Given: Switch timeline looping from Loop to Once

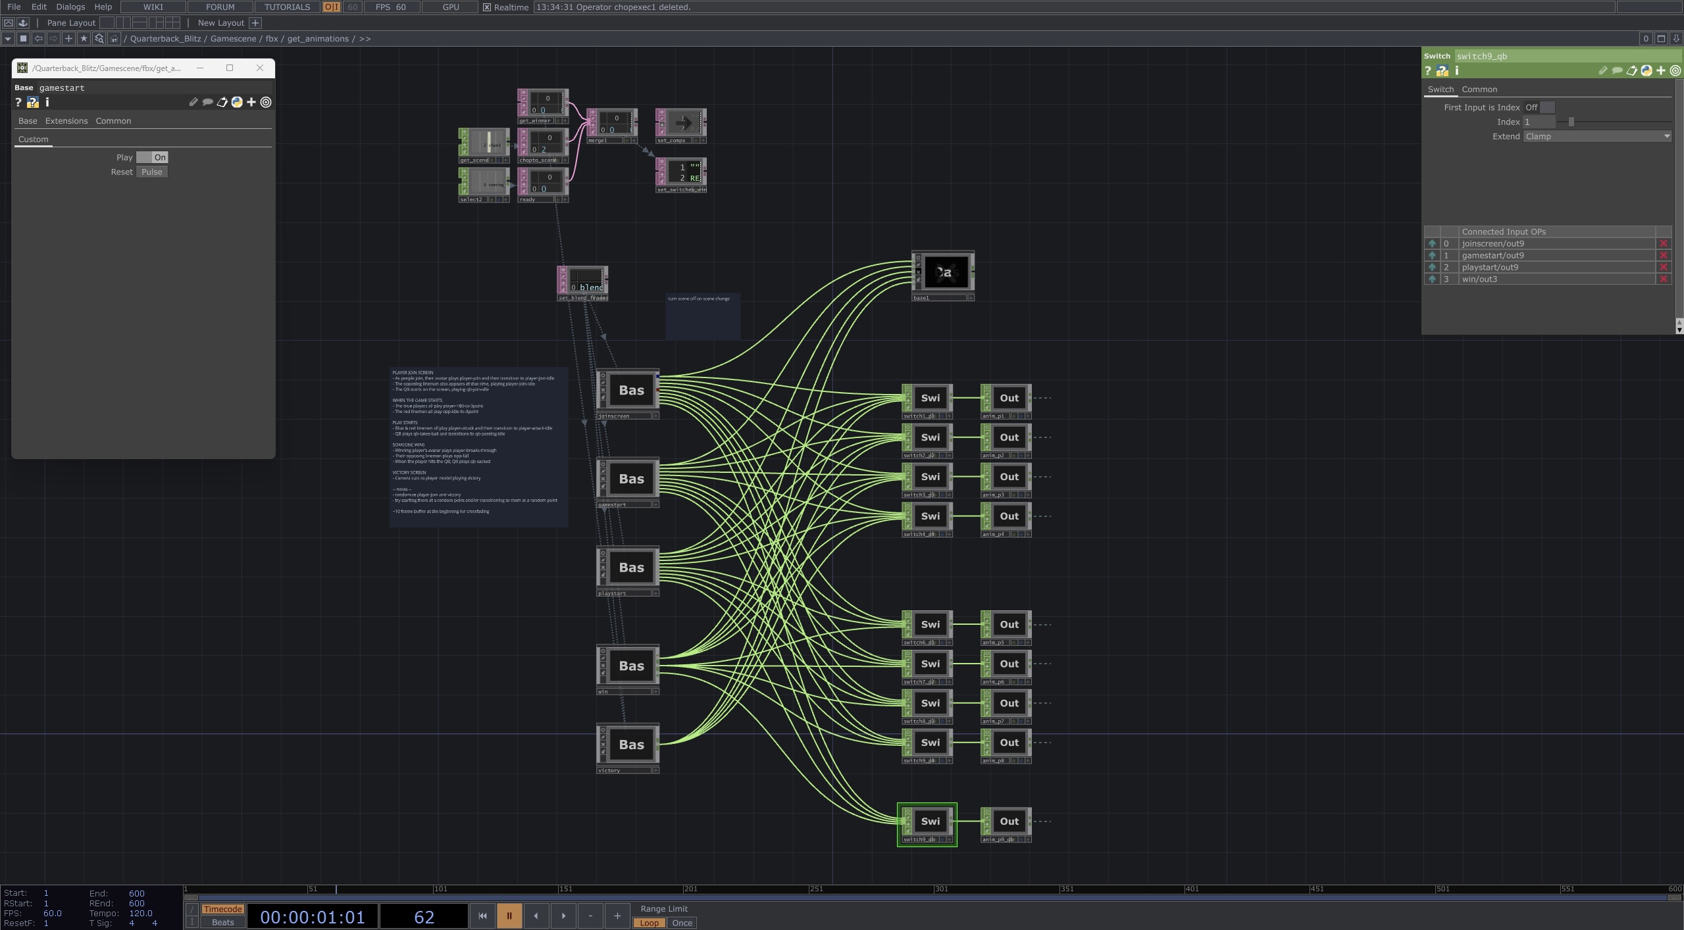Looking at the screenshot, I should pos(680,923).
